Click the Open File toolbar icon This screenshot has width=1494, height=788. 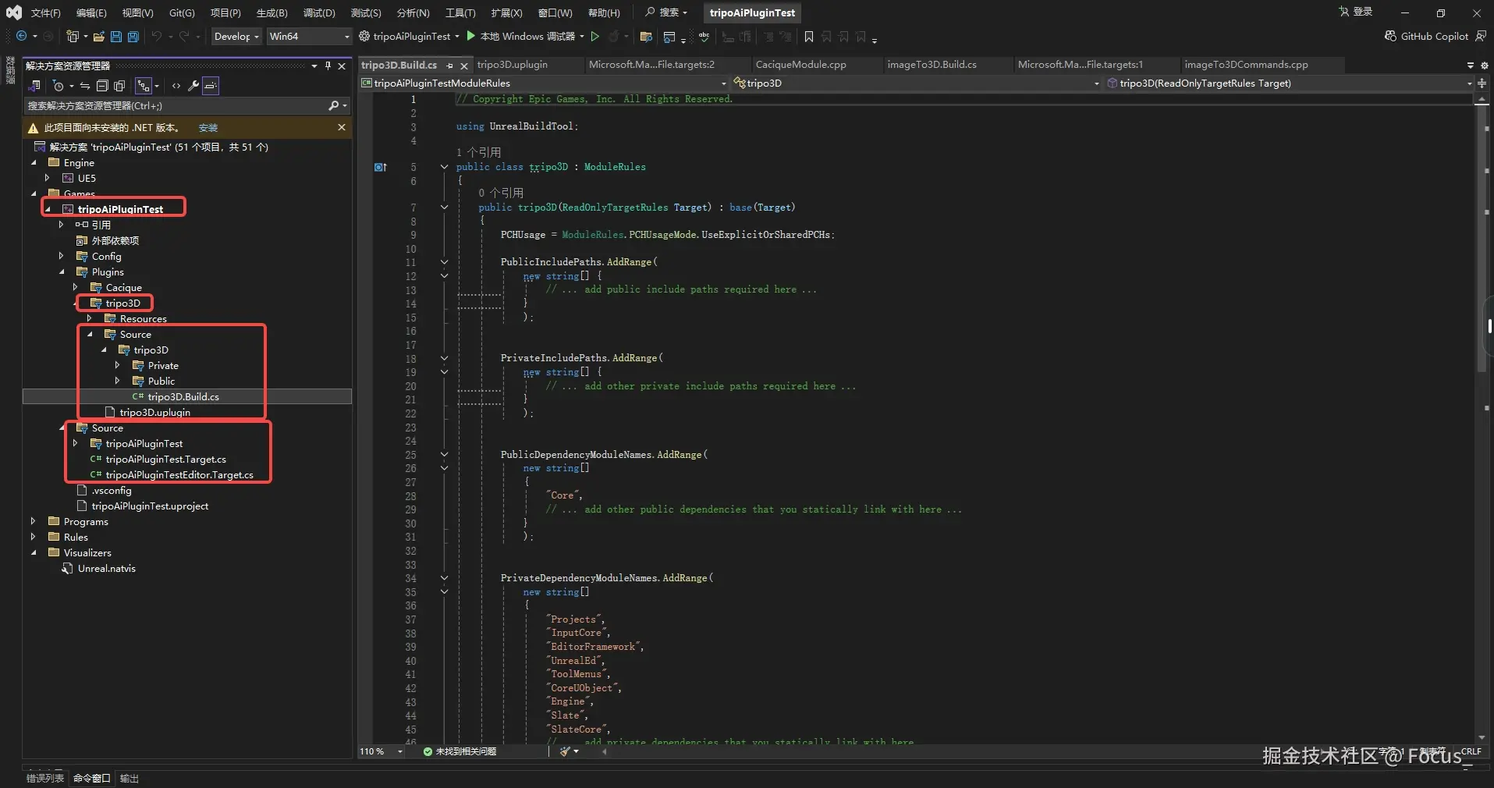[x=98, y=37]
